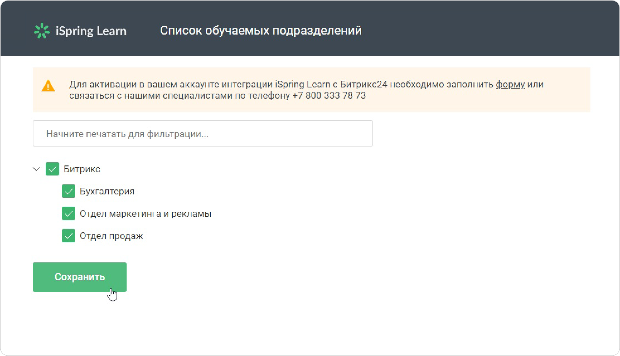Open the форму link in the notice
Screen dimensions: 620x356
[x=510, y=84]
